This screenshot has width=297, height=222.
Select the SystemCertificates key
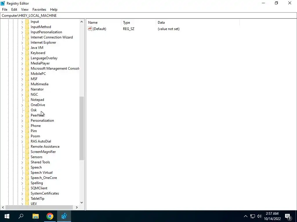pyautogui.click(x=45, y=193)
